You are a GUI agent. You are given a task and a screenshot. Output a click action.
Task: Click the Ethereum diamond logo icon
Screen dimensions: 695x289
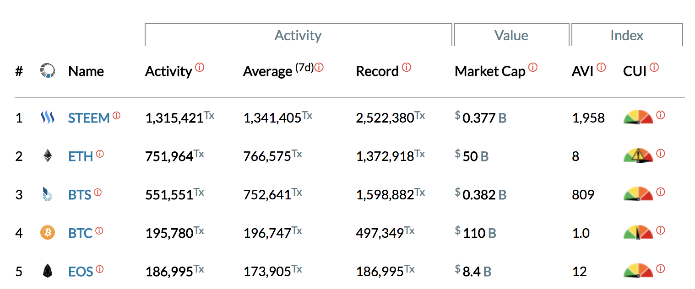[x=48, y=156]
